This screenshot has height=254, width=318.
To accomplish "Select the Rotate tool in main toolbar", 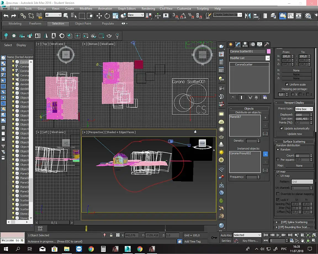I will 107,16.
